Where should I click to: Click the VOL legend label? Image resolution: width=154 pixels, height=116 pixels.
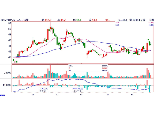(71, 66)
